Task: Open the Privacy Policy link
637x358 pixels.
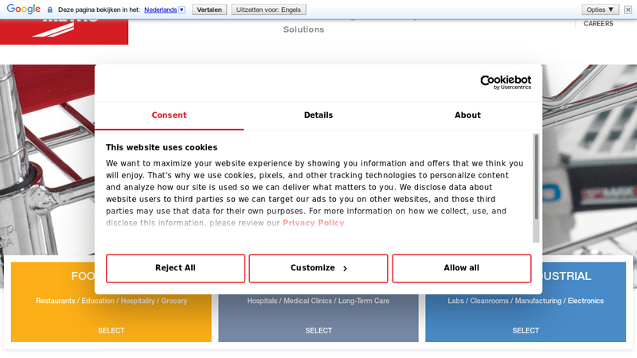Action: click(x=313, y=224)
